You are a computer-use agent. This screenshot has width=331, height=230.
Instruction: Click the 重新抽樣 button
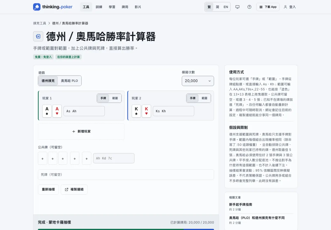tap(48, 189)
